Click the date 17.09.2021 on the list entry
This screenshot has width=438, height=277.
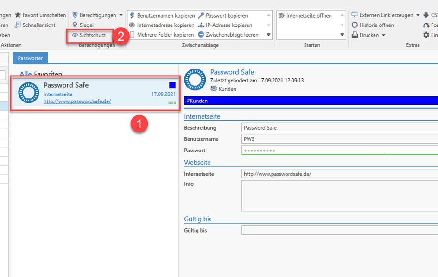pyautogui.click(x=164, y=94)
